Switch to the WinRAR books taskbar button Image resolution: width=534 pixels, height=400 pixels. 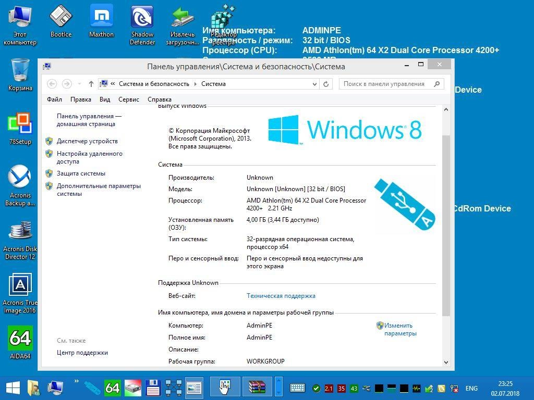(x=257, y=387)
